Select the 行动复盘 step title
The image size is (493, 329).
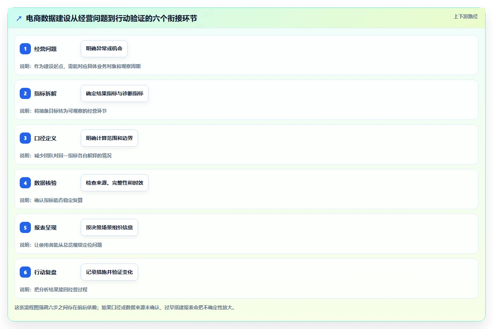pos(45,272)
